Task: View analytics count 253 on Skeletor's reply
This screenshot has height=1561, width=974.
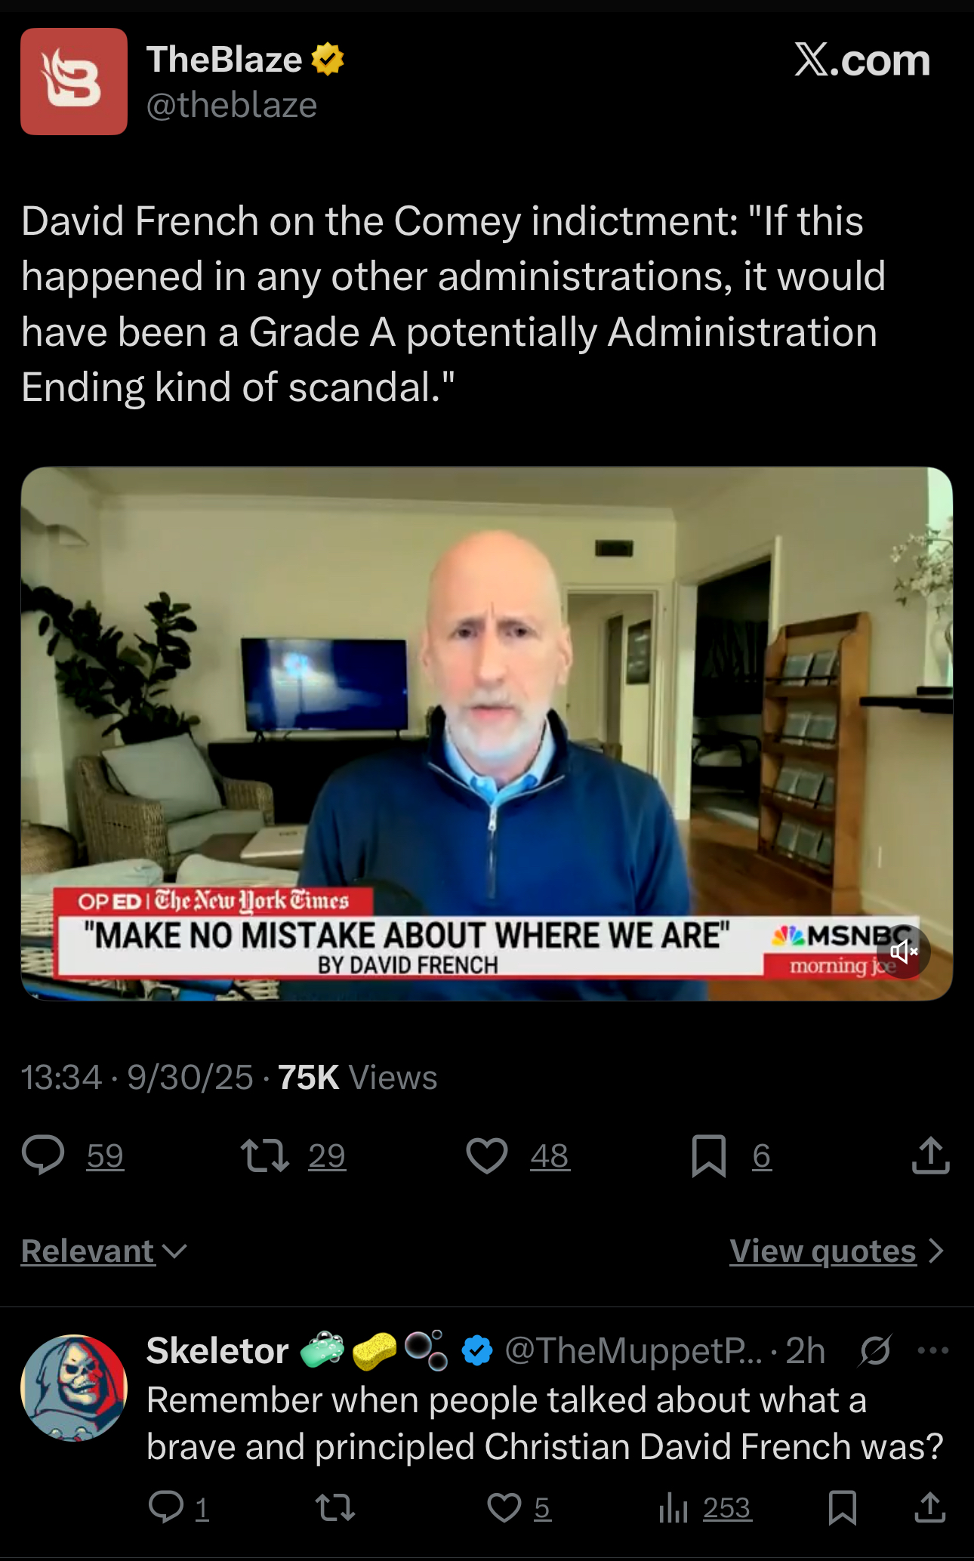Action: coord(706,1508)
